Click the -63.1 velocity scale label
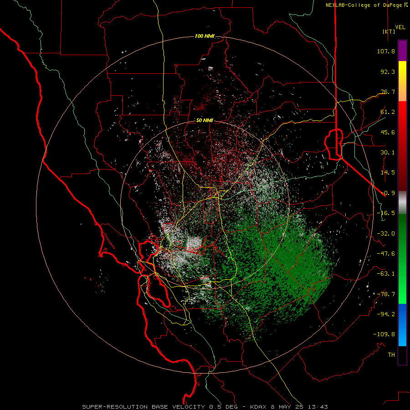Screen dimensions: 410x410 [x=386, y=274]
